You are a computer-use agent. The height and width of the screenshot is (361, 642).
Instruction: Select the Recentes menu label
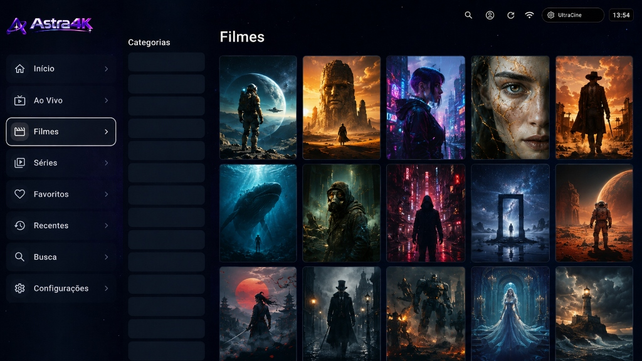click(51, 226)
